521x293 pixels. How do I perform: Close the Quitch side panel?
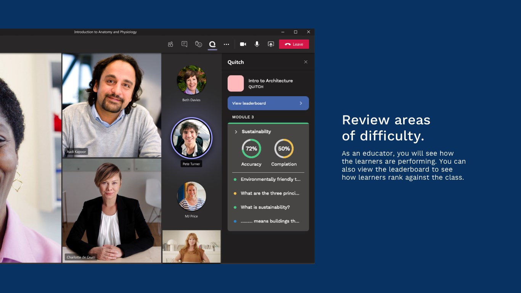point(306,62)
